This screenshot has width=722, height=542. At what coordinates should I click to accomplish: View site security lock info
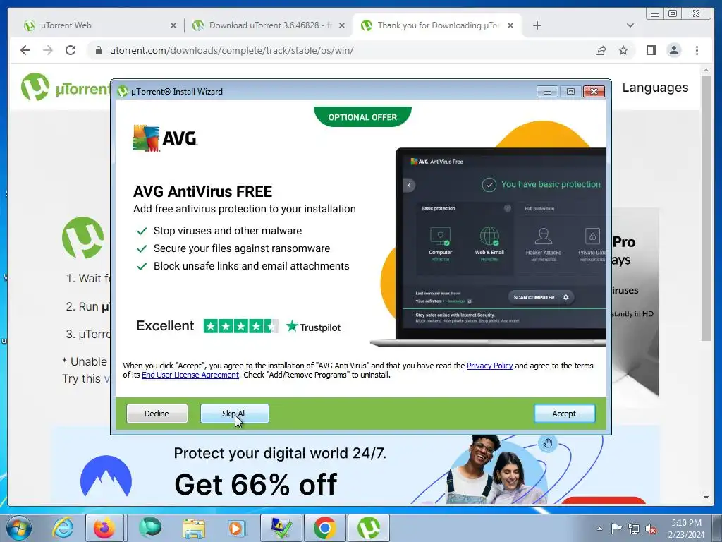point(98,50)
